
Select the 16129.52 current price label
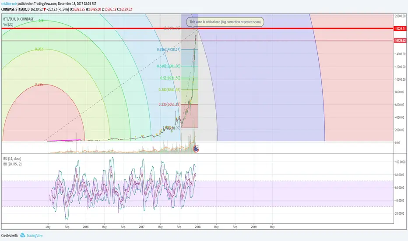pyautogui.click(x=400, y=41)
